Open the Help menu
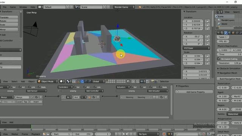This screenshot has width=242, height=136. (33, 7)
